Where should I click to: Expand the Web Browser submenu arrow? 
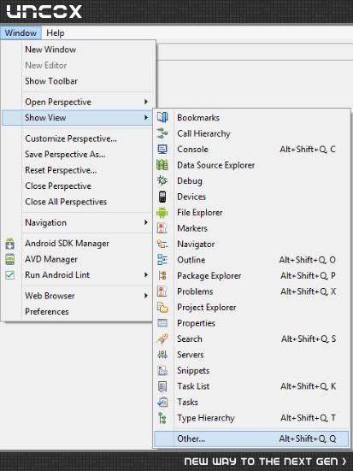tap(145, 296)
